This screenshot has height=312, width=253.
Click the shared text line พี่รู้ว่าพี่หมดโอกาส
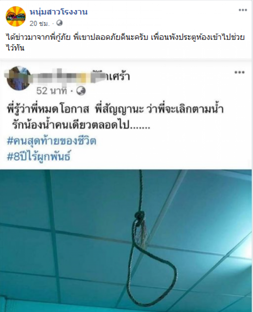click(47, 109)
